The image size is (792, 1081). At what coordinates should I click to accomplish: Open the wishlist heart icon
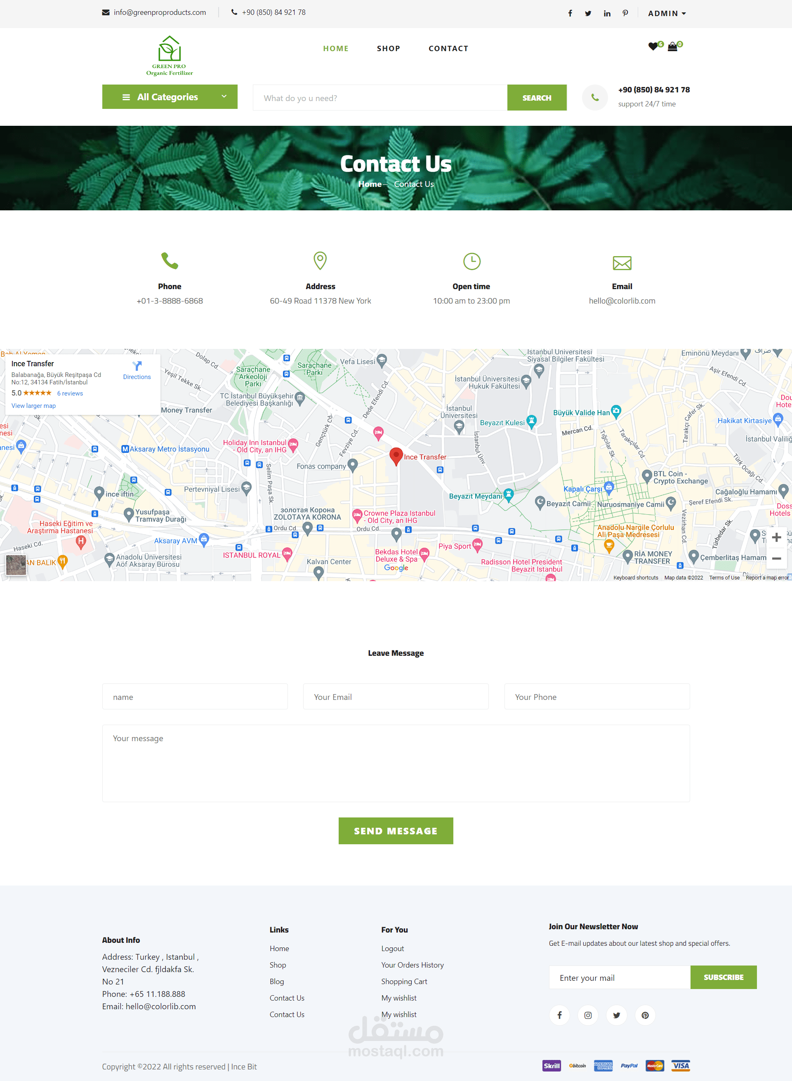(x=653, y=47)
